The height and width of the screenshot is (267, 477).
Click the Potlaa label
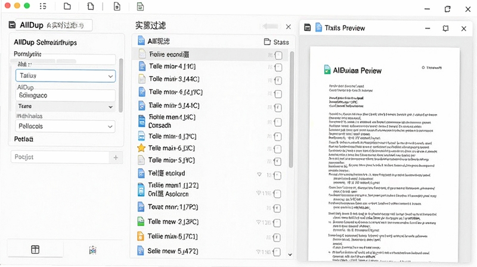click(x=23, y=139)
